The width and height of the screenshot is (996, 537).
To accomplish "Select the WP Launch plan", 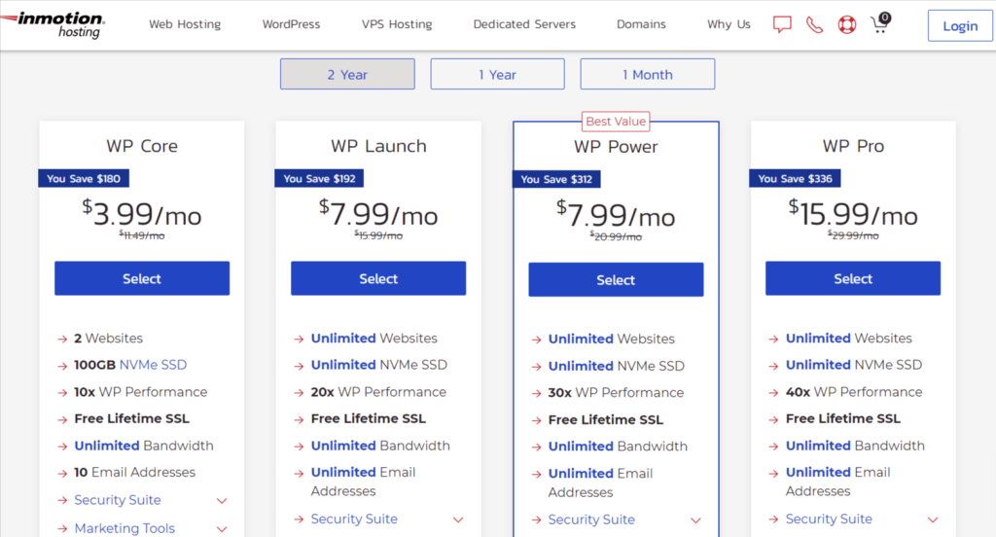I will [x=378, y=278].
